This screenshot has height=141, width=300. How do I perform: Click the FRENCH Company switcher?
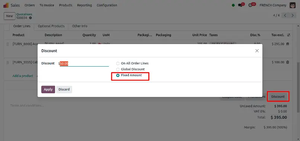click(x=273, y=5)
